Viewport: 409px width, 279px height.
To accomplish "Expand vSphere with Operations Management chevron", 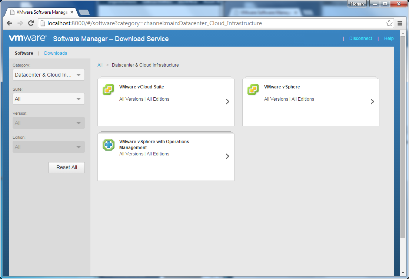I will 227,156.
